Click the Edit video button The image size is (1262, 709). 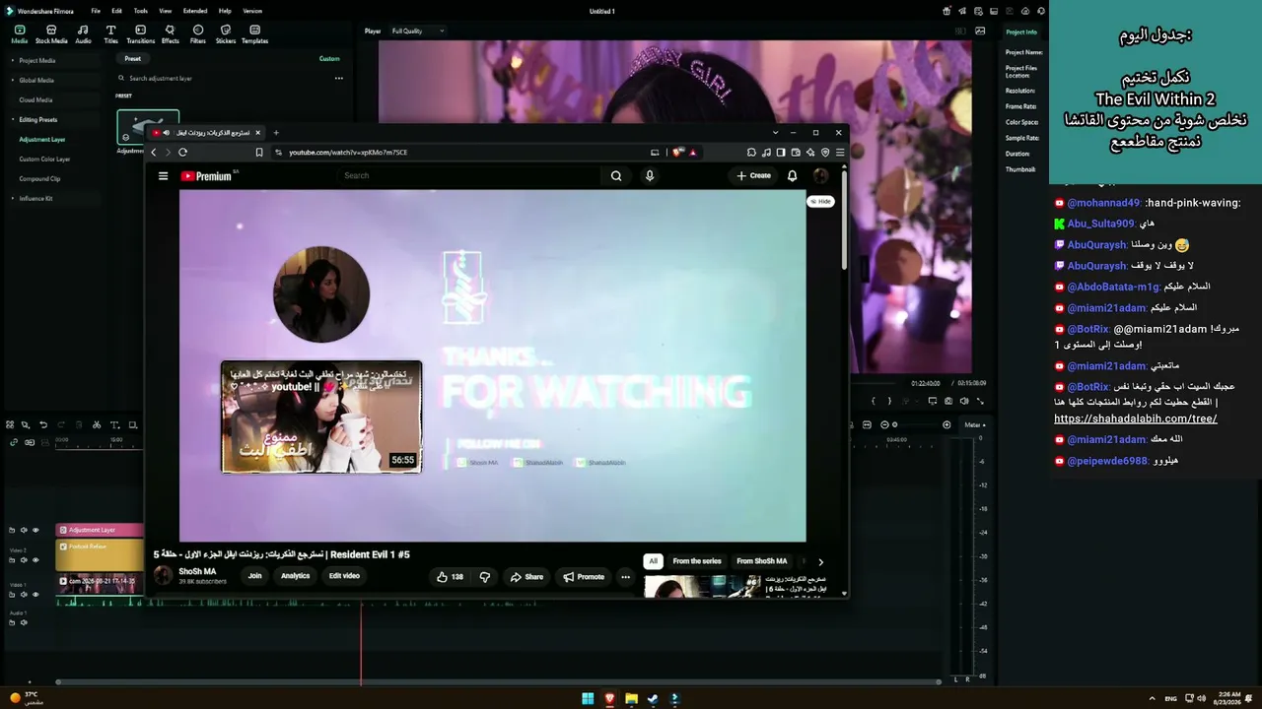344,576
